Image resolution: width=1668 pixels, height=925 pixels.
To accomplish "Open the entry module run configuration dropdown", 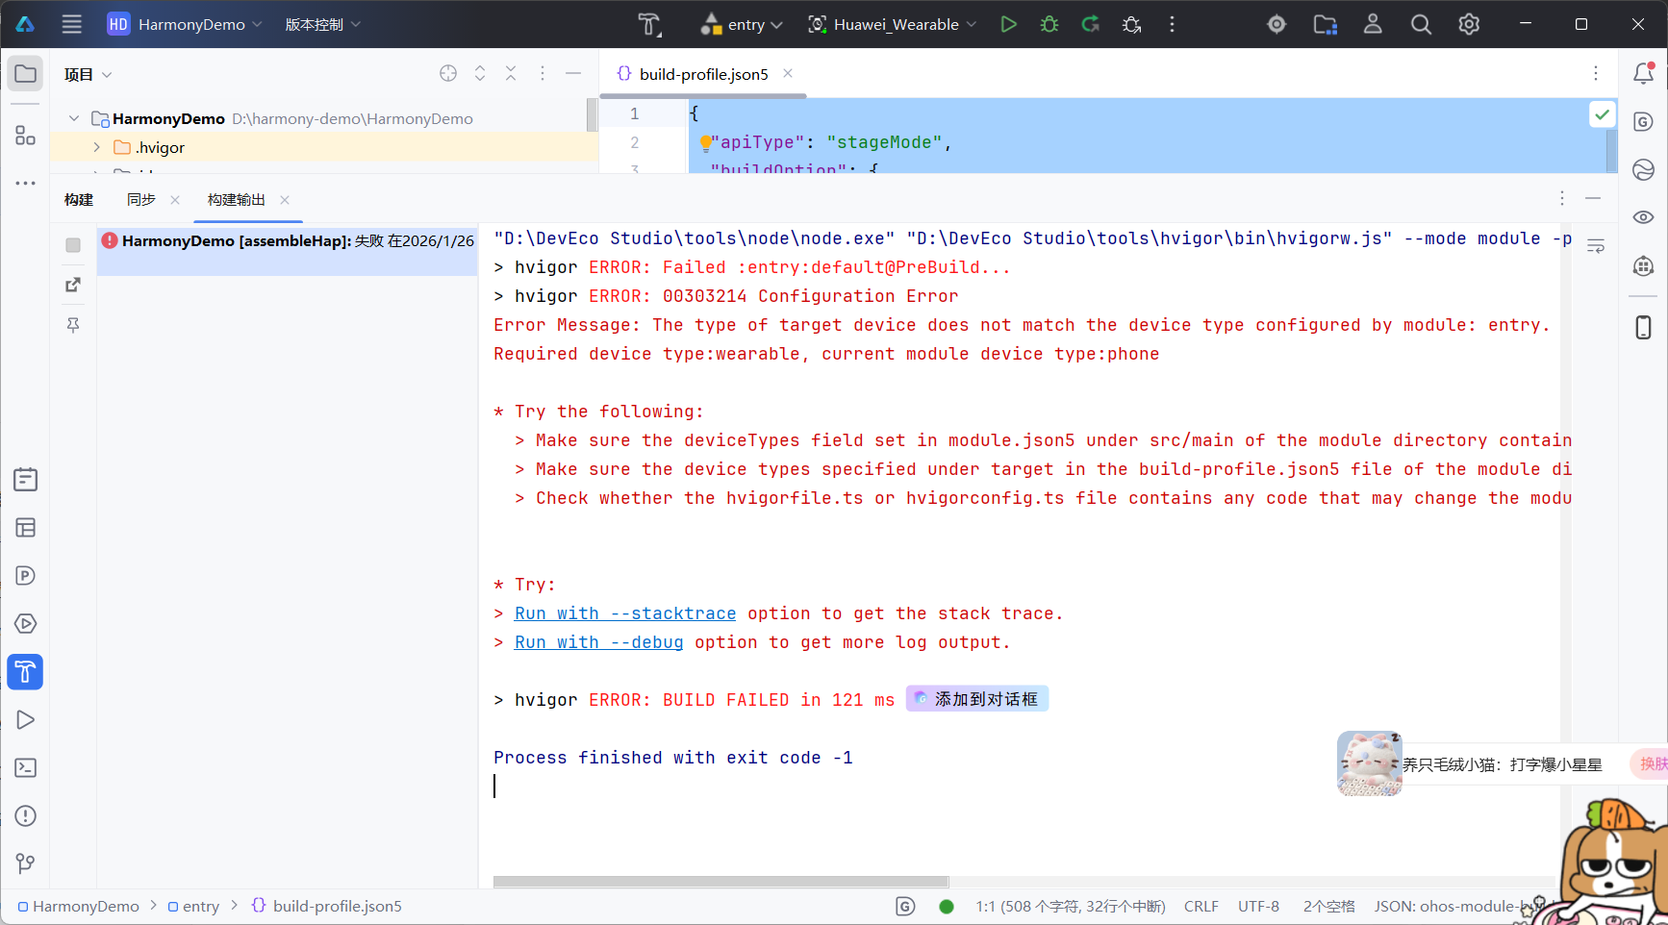I will (x=742, y=24).
